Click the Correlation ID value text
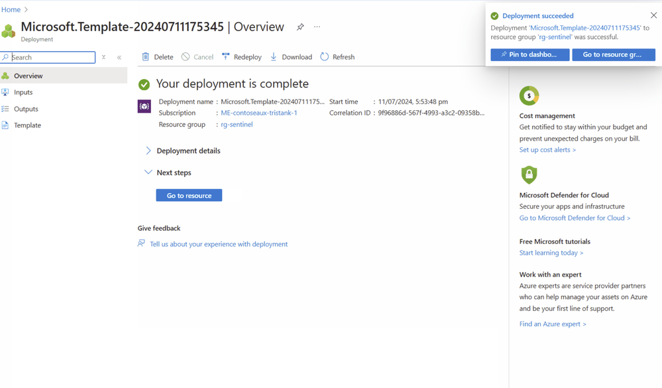Viewport: 662px width, 388px height. (x=431, y=113)
